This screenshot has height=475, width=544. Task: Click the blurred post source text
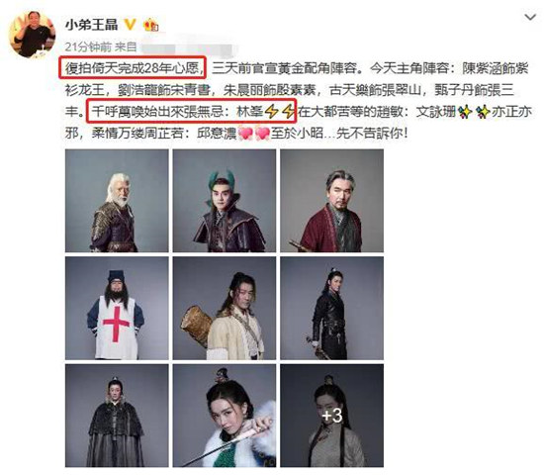(188, 47)
